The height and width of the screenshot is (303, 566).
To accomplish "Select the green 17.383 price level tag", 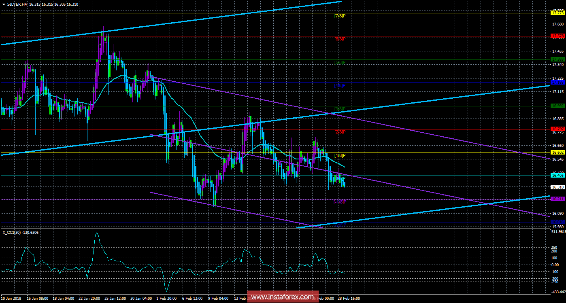I will [557, 59].
